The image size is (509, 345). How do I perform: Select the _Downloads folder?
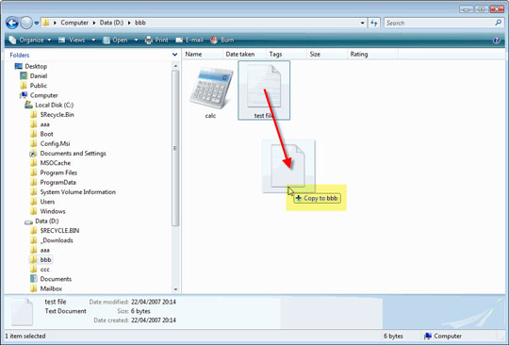pyautogui.click(x=52, y=240)
